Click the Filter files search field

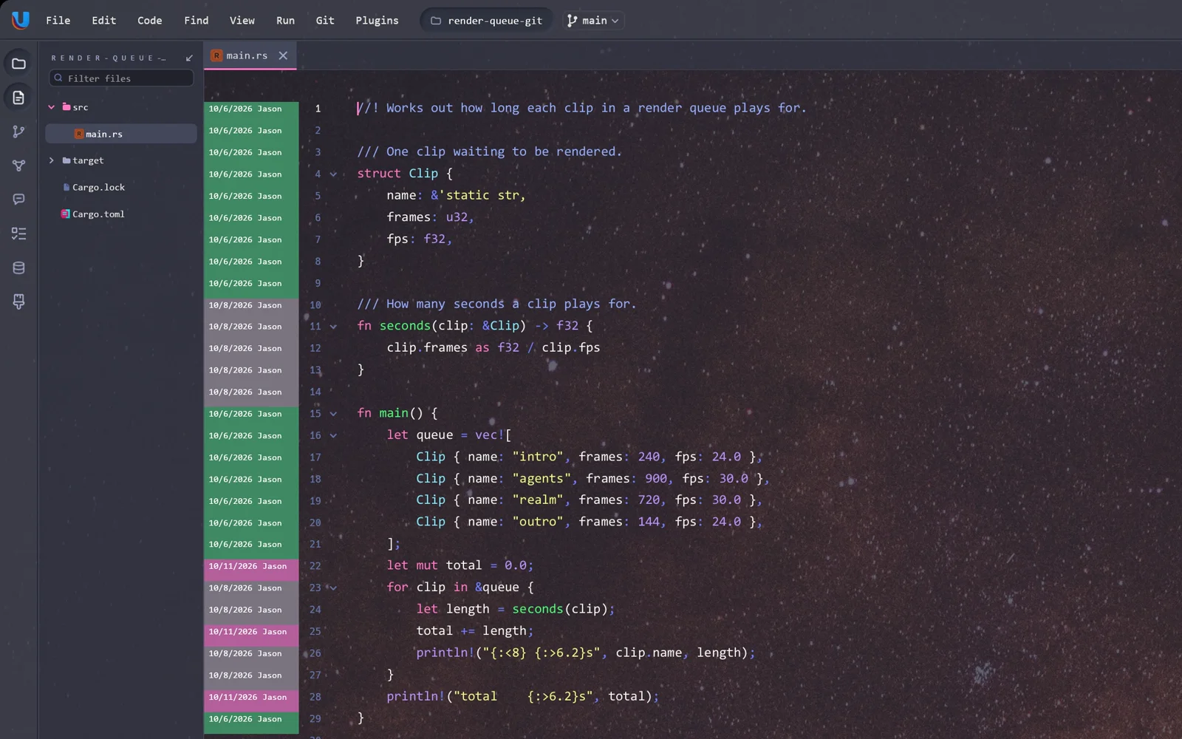point(121,78)
